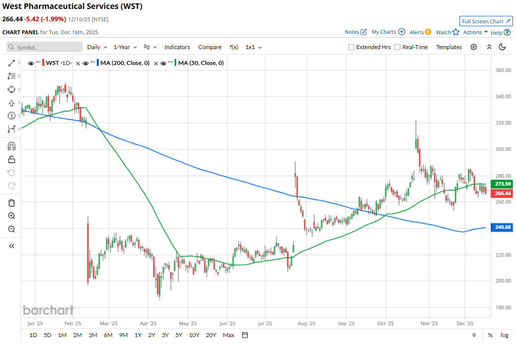Select the arrow marker tool
The image size is (516, 346).
coord(11,103)
